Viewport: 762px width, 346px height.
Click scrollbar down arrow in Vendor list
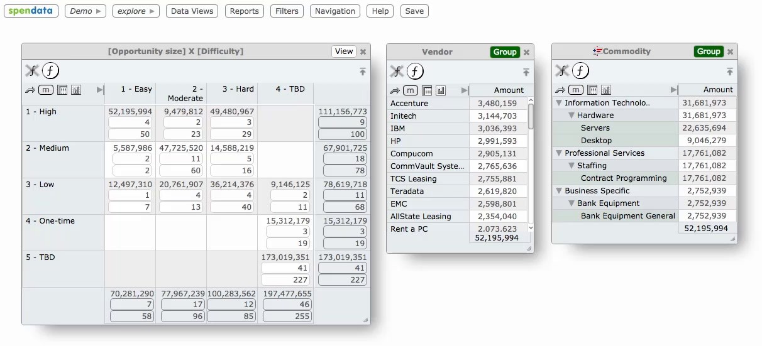click(531, 228)
